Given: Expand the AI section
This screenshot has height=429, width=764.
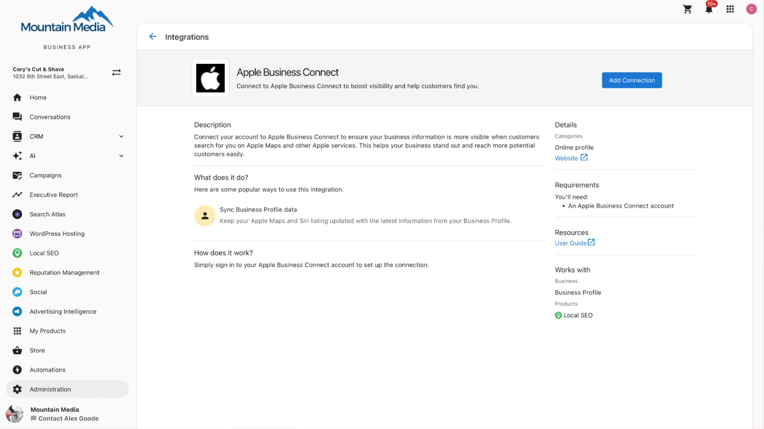Looking at the screenshot, I should click(121, 156).
